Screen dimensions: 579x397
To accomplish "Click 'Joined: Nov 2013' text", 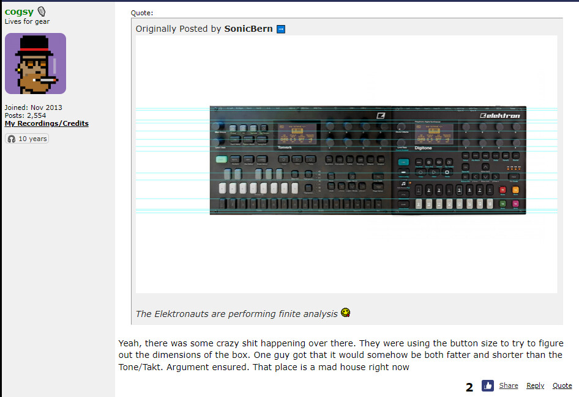I will 33,107.
